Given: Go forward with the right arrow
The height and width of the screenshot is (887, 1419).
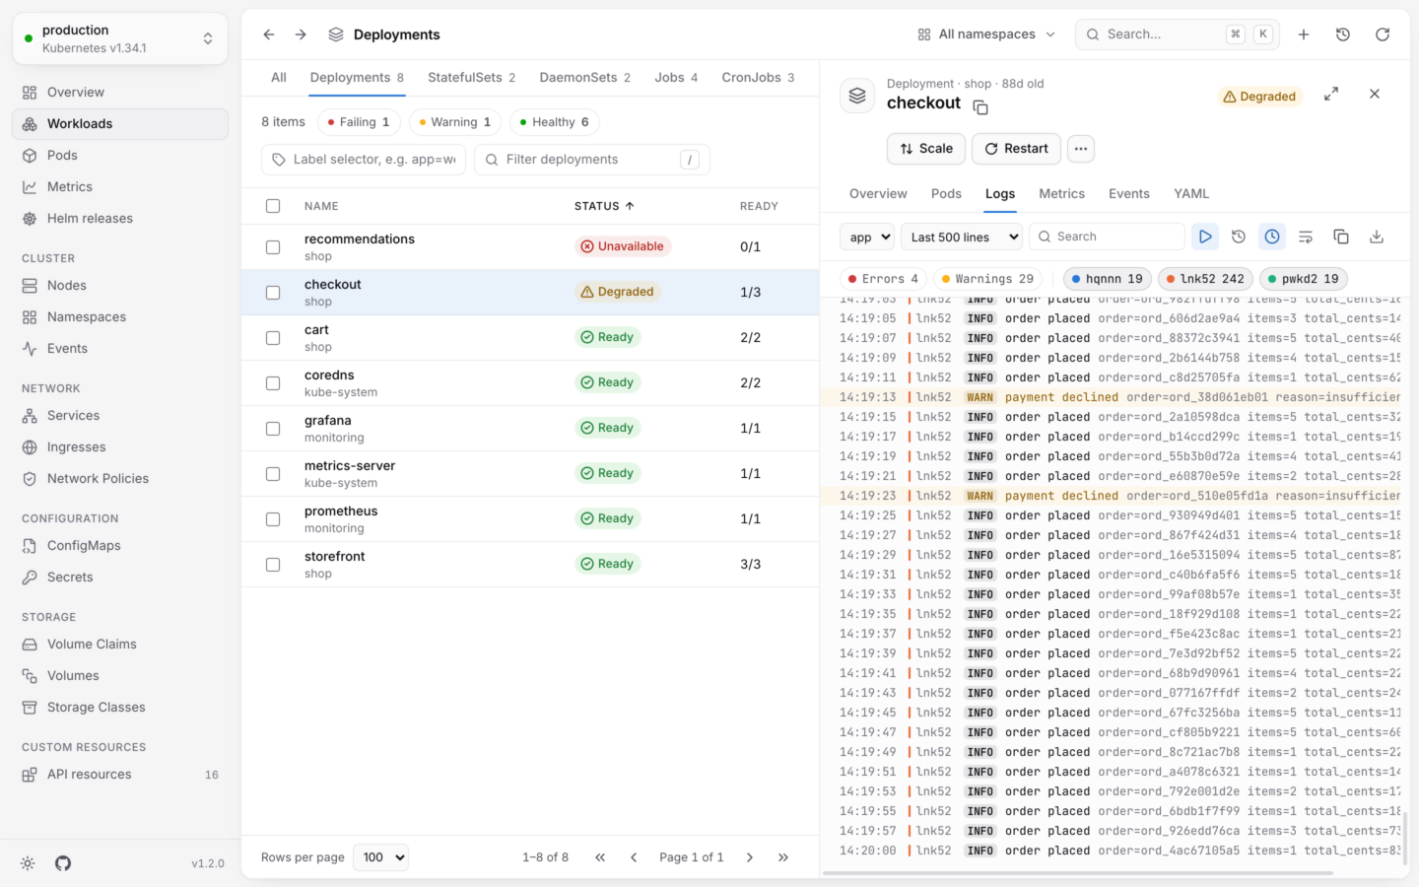Looking at the screenshot, I should coord(301,34).
